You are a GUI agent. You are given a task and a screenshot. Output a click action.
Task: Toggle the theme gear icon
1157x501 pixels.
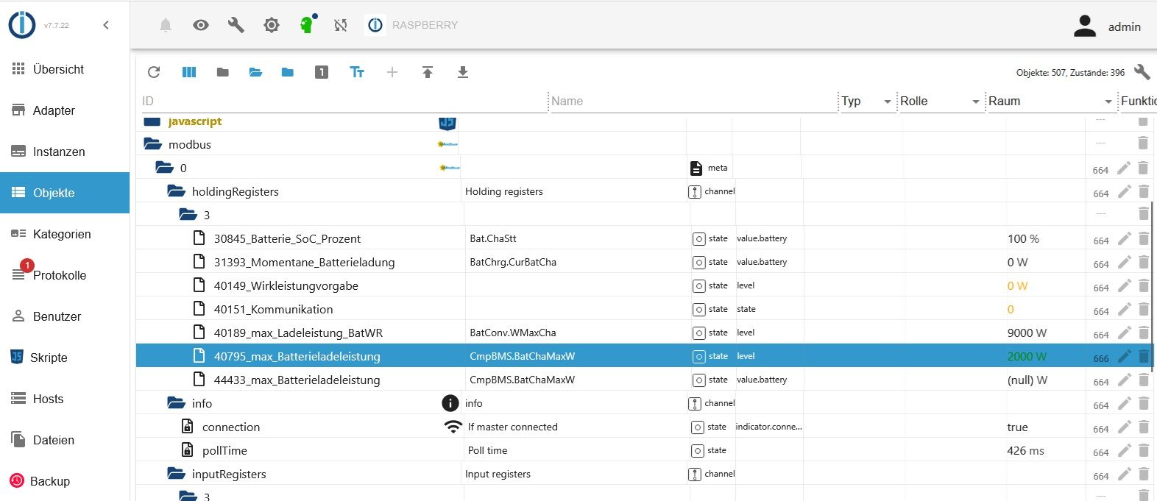pos(272,25)
